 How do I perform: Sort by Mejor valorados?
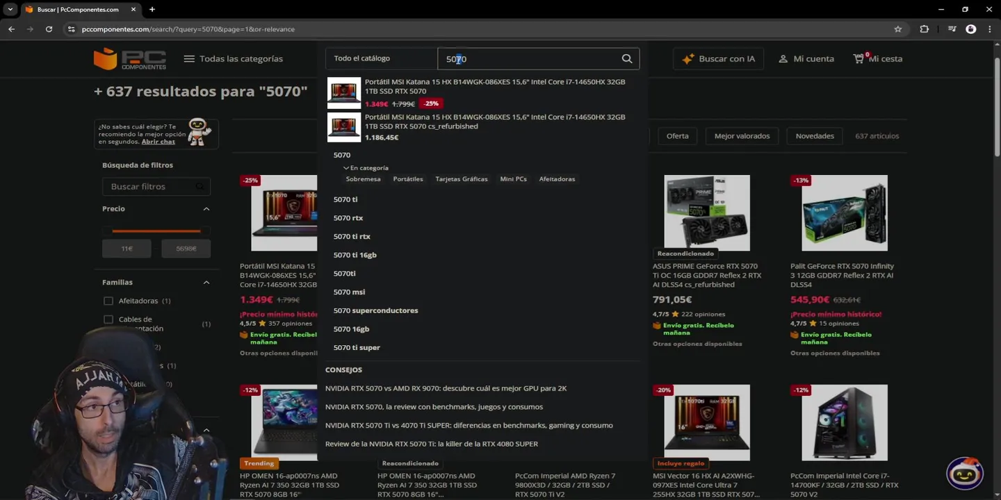pos(742,136)
